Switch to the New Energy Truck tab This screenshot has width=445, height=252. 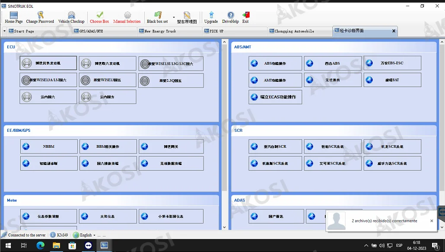[160, 31]
